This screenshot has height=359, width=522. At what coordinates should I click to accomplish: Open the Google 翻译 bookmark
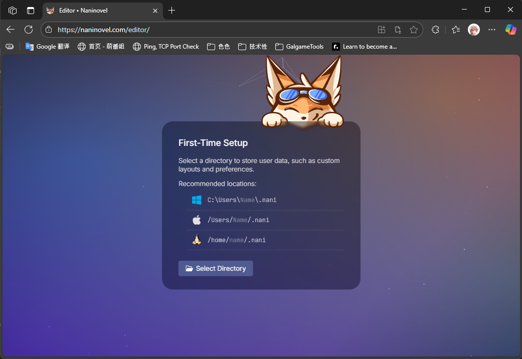48,47
